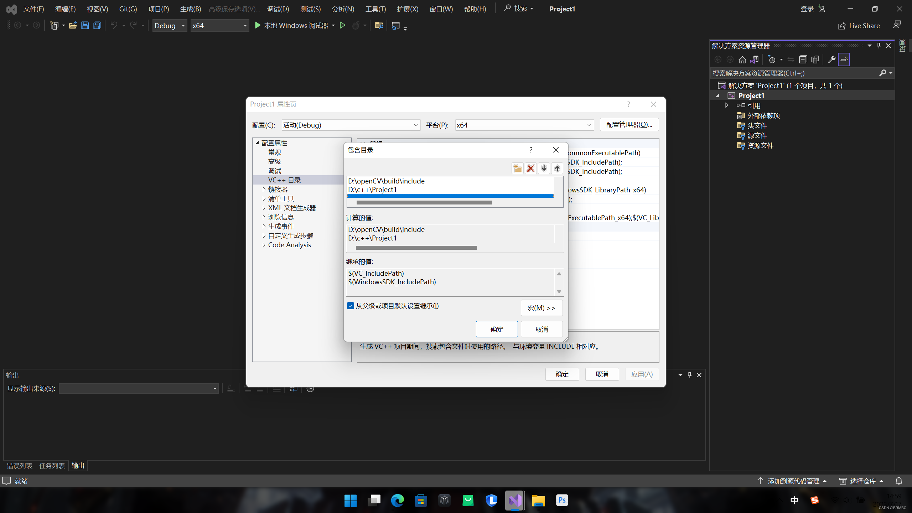
Task: Open Photoshop from taskbar
Action: [x=562, y=501]
